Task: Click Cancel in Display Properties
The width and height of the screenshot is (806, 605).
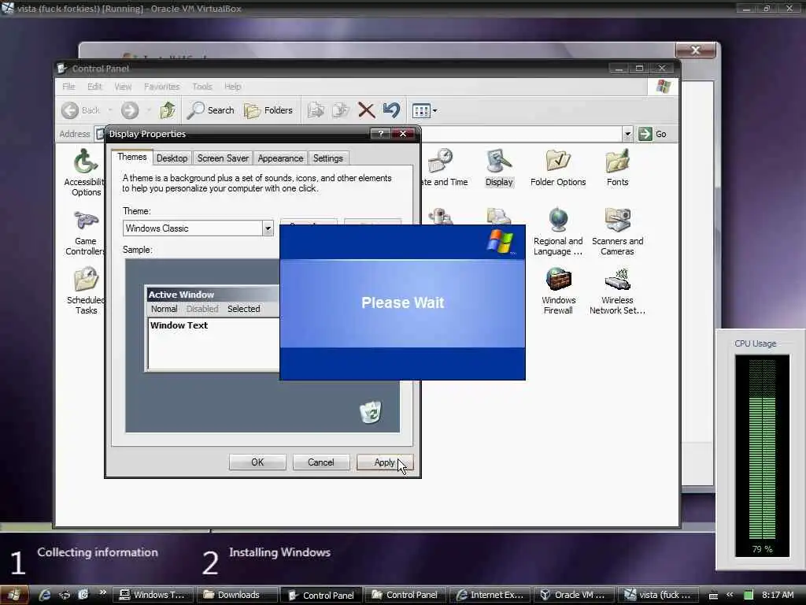Action: [321, 462]
